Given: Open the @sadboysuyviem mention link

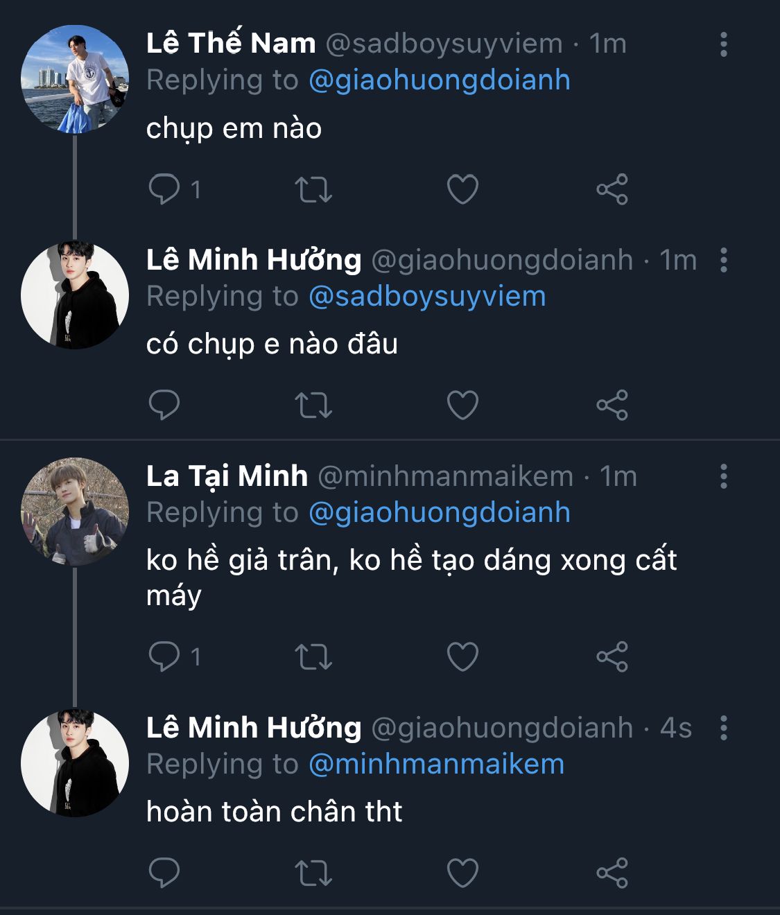Looking at the screenshot, I should coord(427,297).
